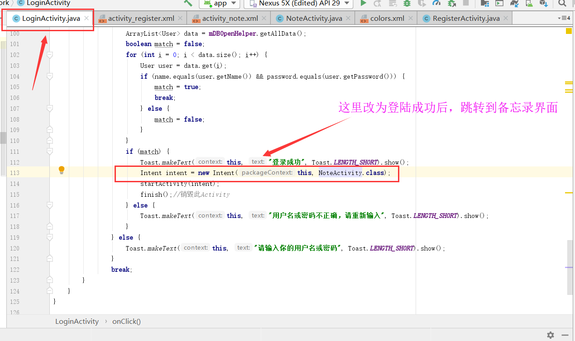
Task: Click the green Run app button
Action: 363,3
